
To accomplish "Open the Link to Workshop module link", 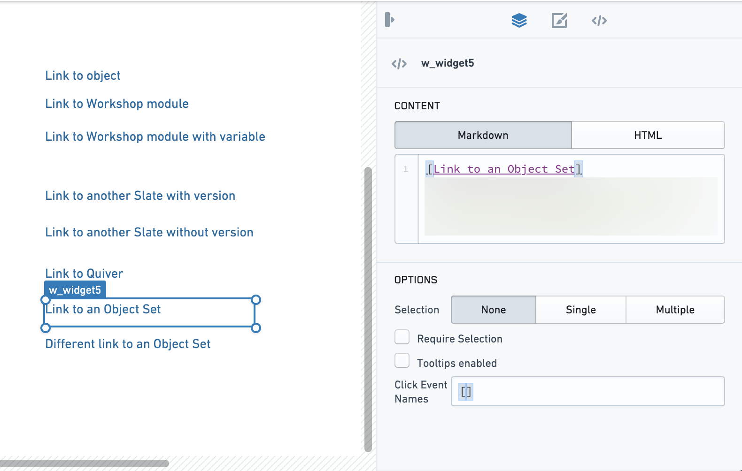I will [x=117, y=104].
